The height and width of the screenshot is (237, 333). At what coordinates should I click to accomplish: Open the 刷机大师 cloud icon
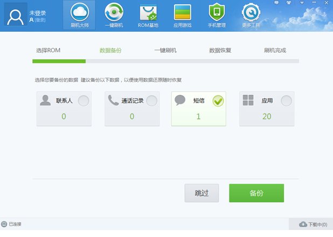coord(80,12)
